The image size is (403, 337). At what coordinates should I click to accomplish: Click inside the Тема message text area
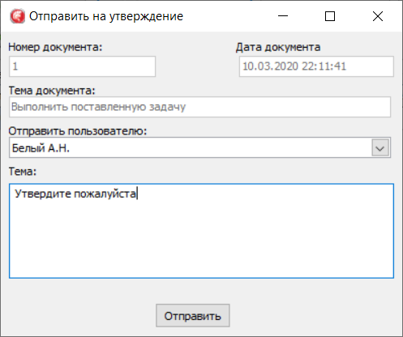[201, 231]
